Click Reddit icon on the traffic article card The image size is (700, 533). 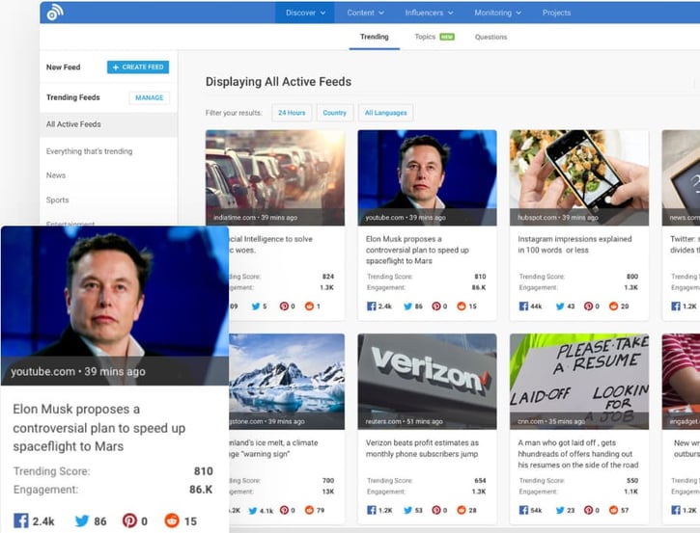pos(309,306)
